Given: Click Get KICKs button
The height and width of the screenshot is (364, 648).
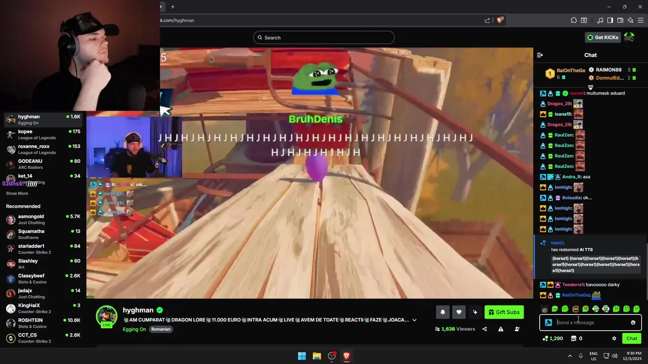Looking at the screenshot, I should [602, 37].
